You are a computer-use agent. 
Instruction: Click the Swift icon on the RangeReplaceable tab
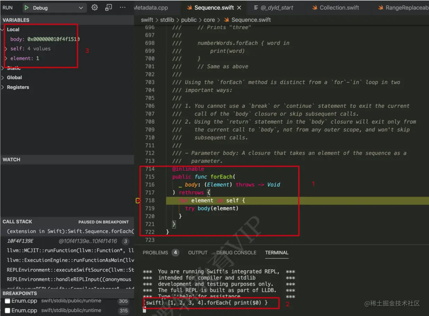coord(381,8)
